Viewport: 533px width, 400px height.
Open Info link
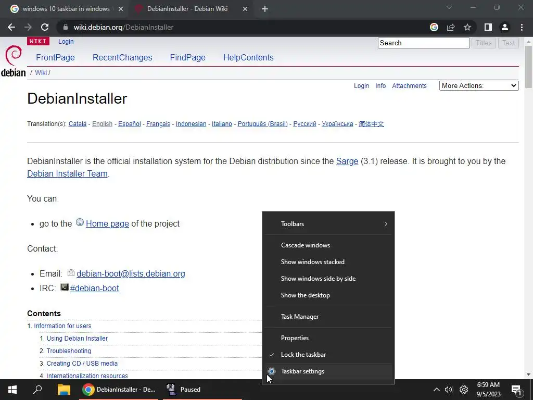point(380,86)
